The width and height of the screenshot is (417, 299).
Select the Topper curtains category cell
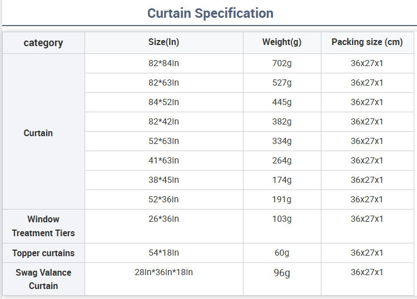point(43,253)
